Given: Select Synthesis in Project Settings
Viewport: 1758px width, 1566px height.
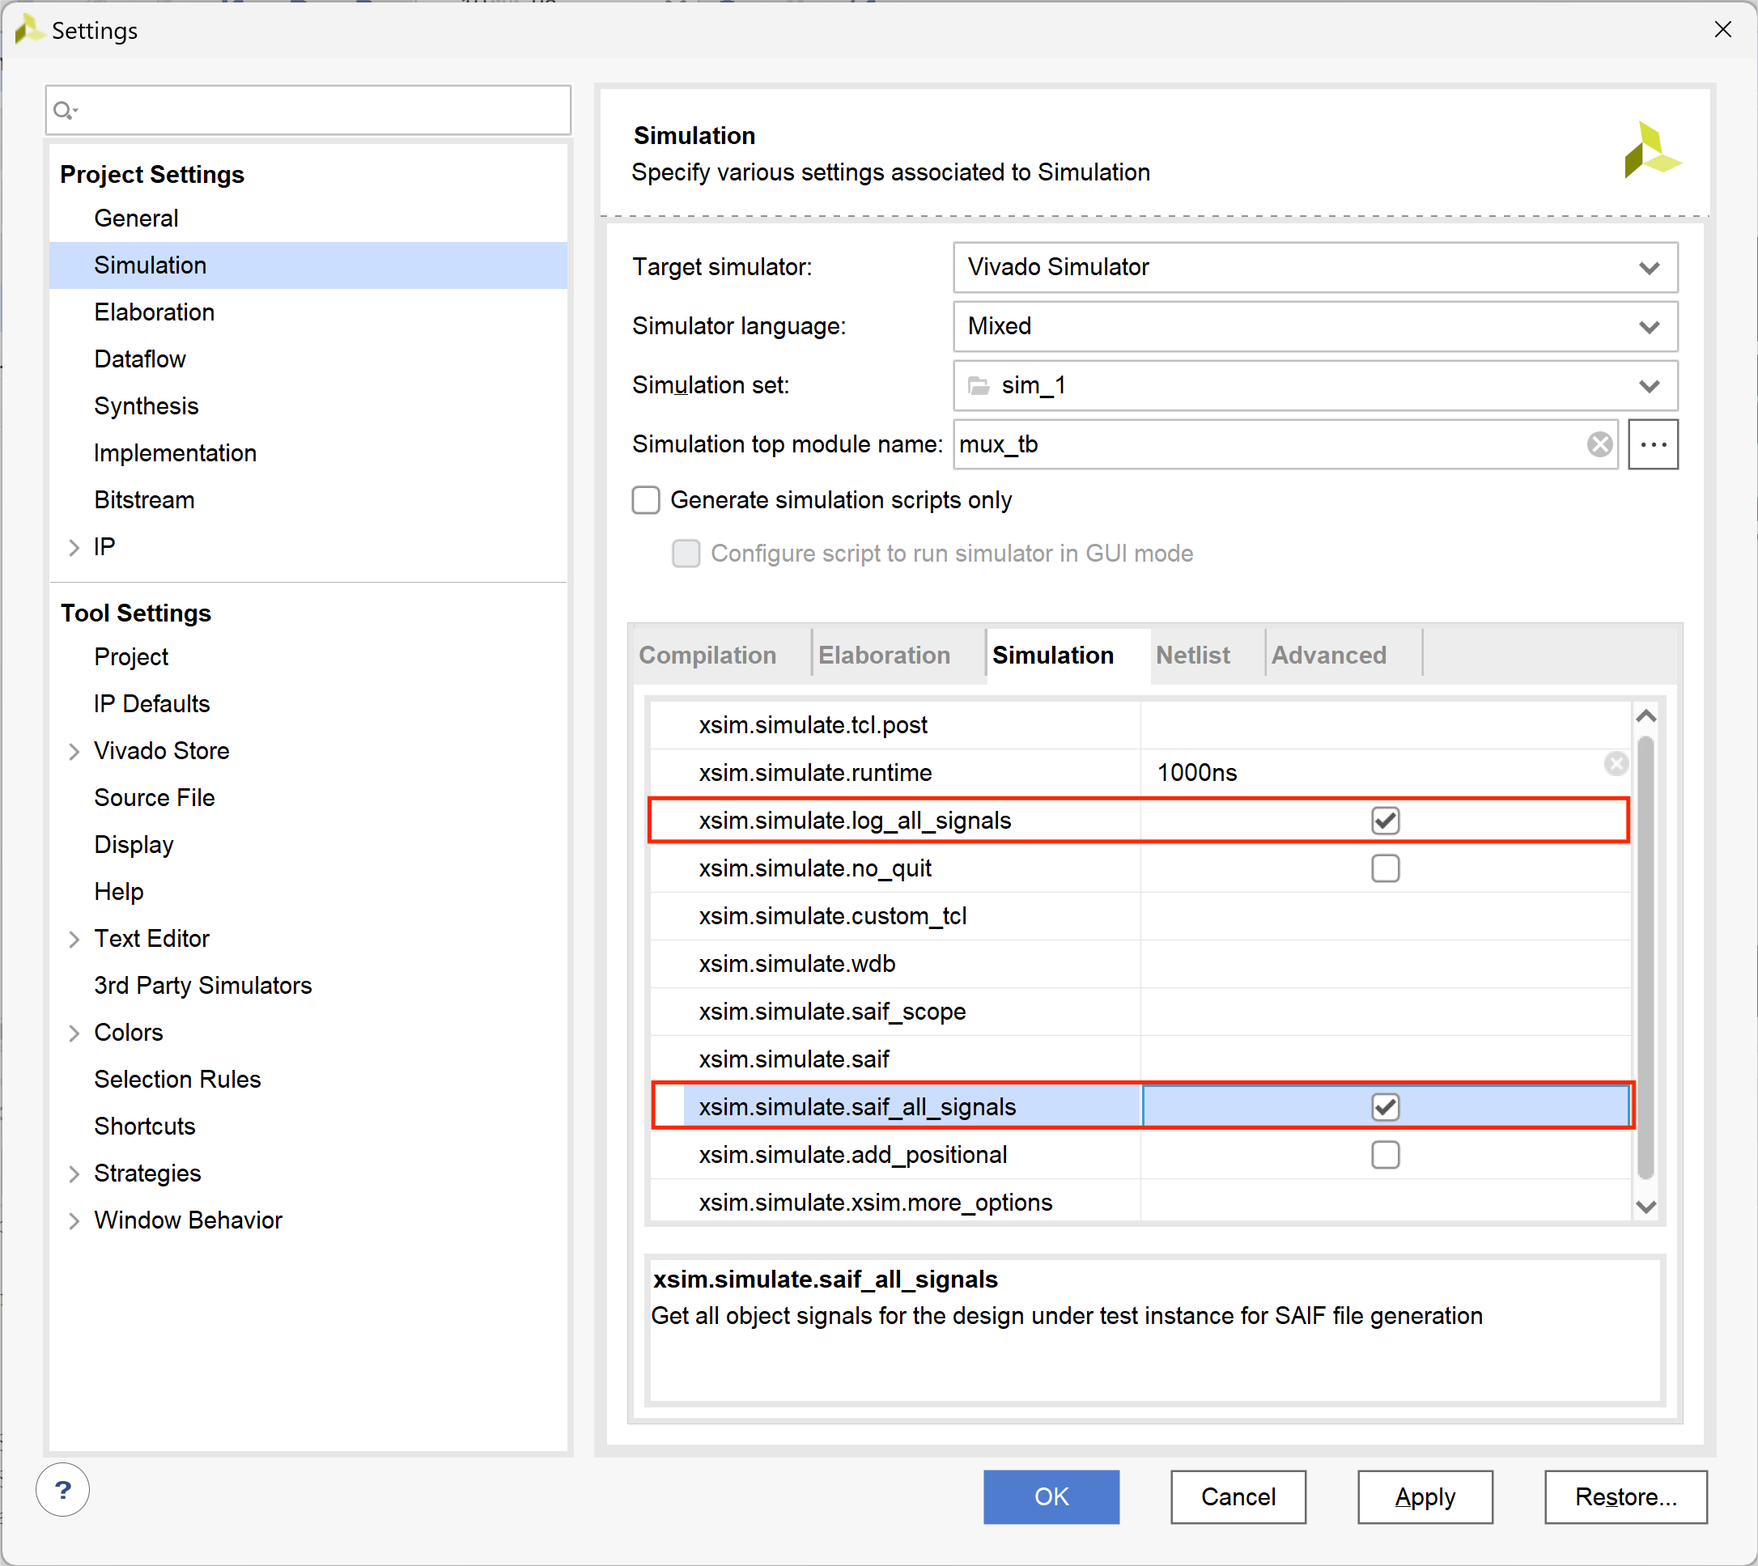Looking at the screenshot, I should click(146, 406).
